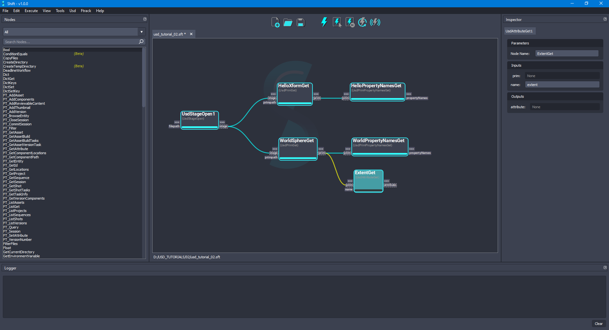Execute only the selected nodes
The height and width of the screenshot is (330, 609).
coord(337,22)
